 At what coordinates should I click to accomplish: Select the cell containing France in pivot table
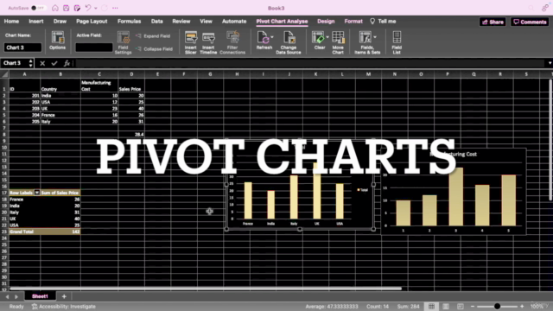(25, 200)
